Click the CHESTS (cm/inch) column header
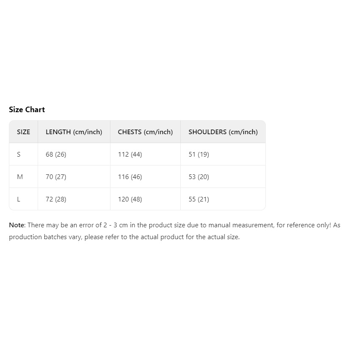 (x=145, y=132)
